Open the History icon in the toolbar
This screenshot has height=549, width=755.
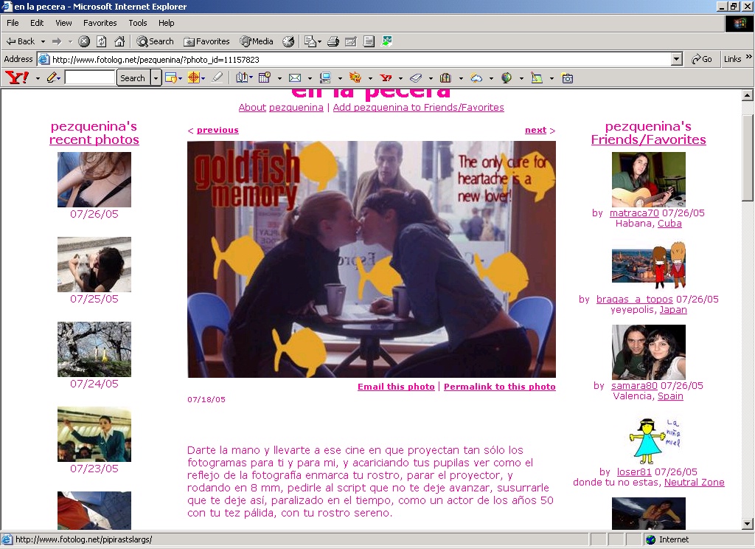[288, 41]
